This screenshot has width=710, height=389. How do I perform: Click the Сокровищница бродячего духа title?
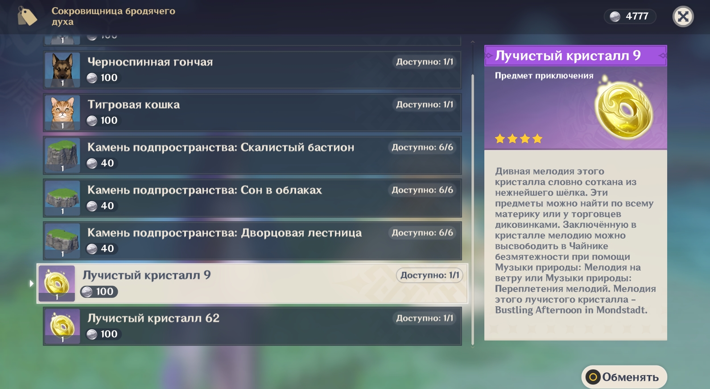[113, 16]
